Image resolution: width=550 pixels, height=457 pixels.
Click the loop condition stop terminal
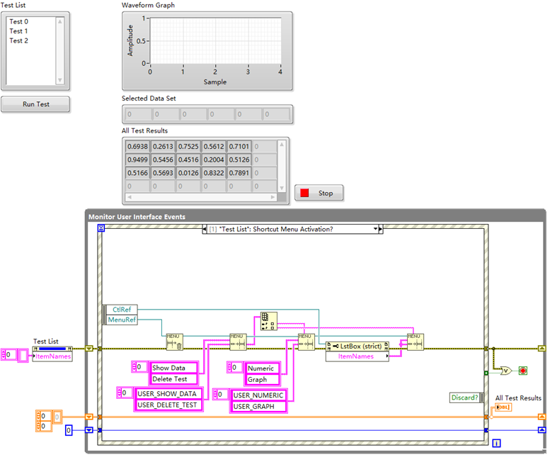[x=523, y=371]
